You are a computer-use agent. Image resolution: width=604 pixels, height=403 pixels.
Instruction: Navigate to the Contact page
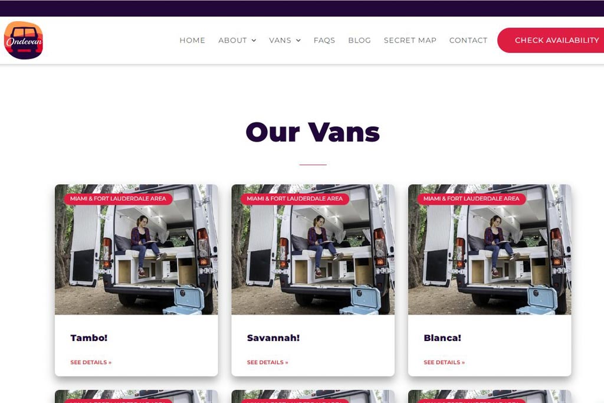pos(468,41)
